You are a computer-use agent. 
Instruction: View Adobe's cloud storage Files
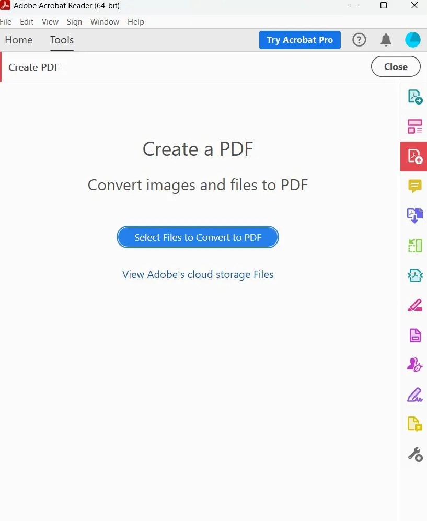[x=198, y=274]
